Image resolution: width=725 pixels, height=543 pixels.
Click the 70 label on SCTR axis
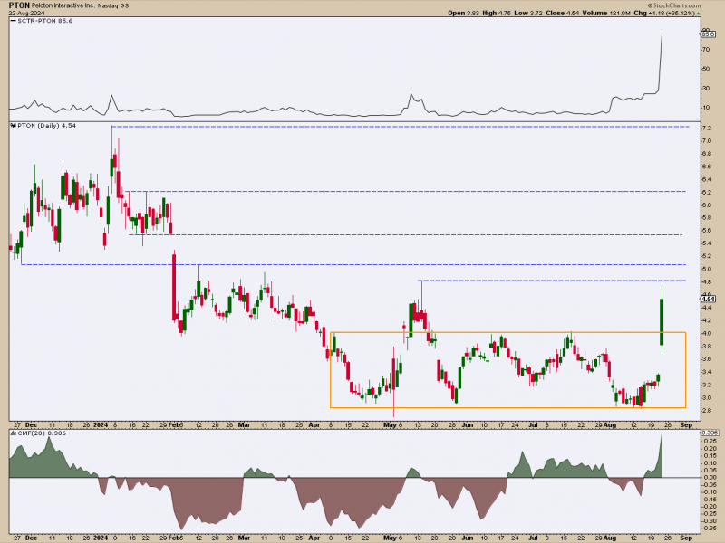(706, 50)
